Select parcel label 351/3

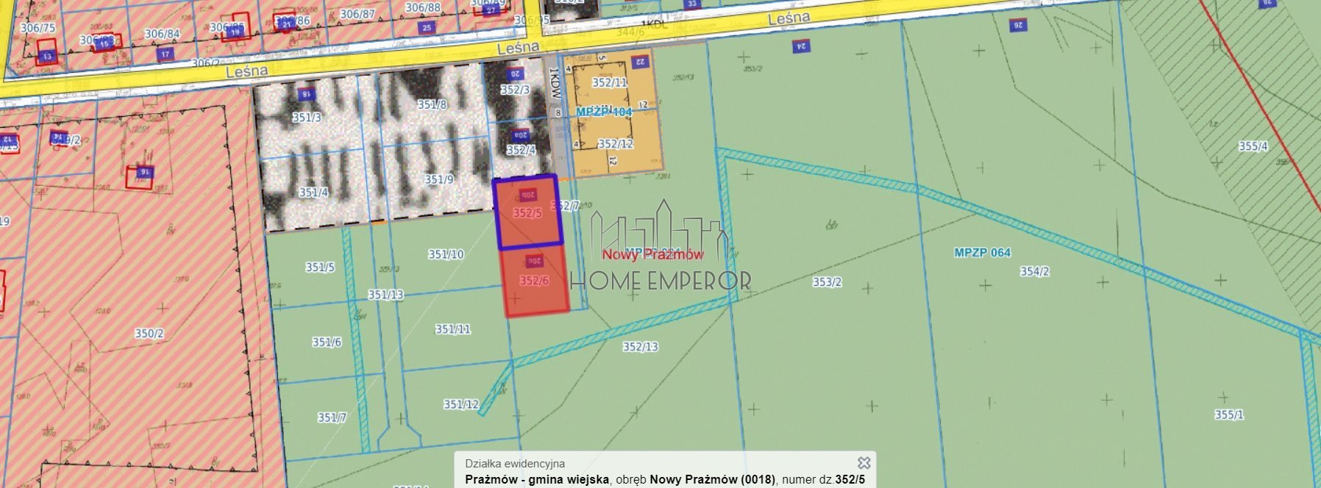pyautogui.click(x=306, y=118)
